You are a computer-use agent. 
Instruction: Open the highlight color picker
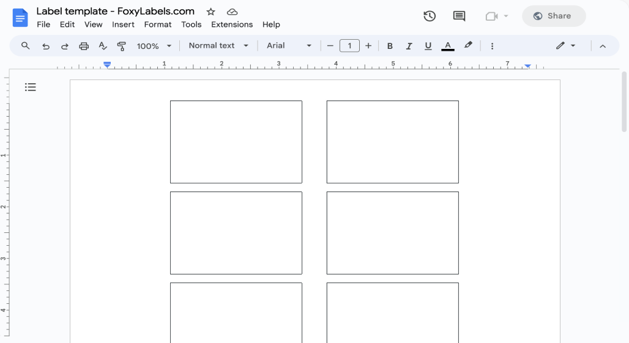[467, 46]
